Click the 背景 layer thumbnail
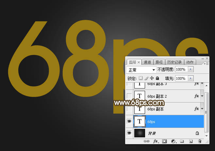This screenshot has width=215, height=151. pos(140,133)
